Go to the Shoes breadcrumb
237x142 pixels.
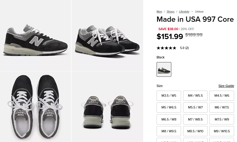tap(171, 12)
